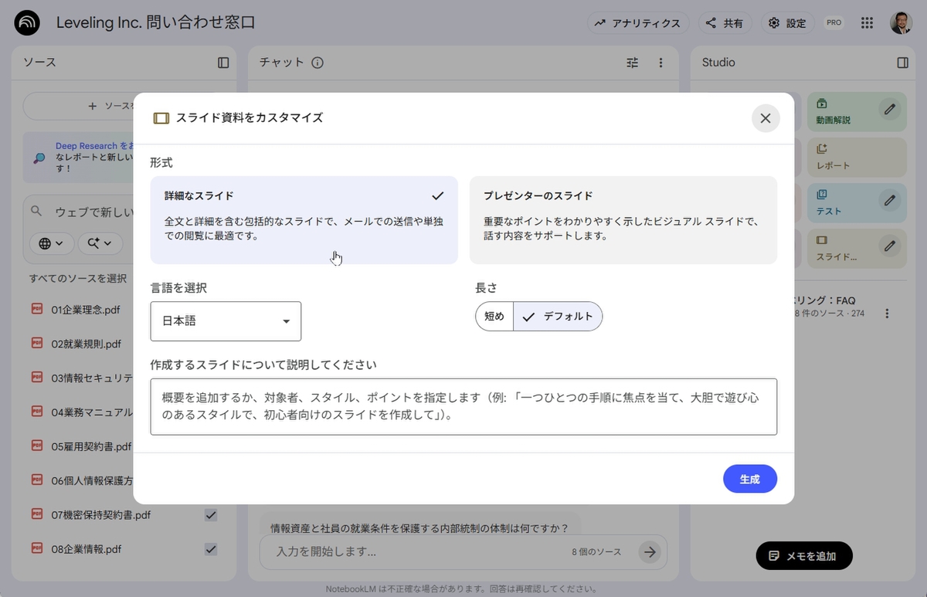Click the user profile avatar

tap(901, 23)
